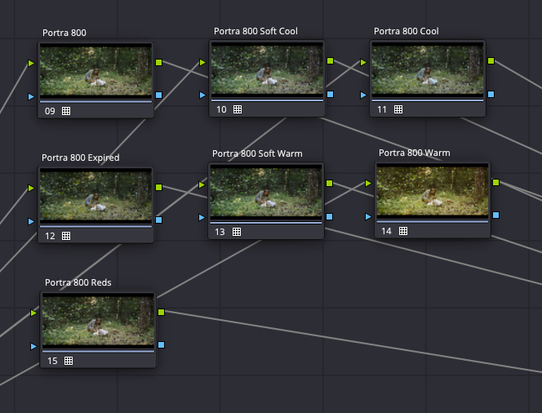Click the LUT grid icon on node 10
The image size is (542, 413).
(238, 109)
